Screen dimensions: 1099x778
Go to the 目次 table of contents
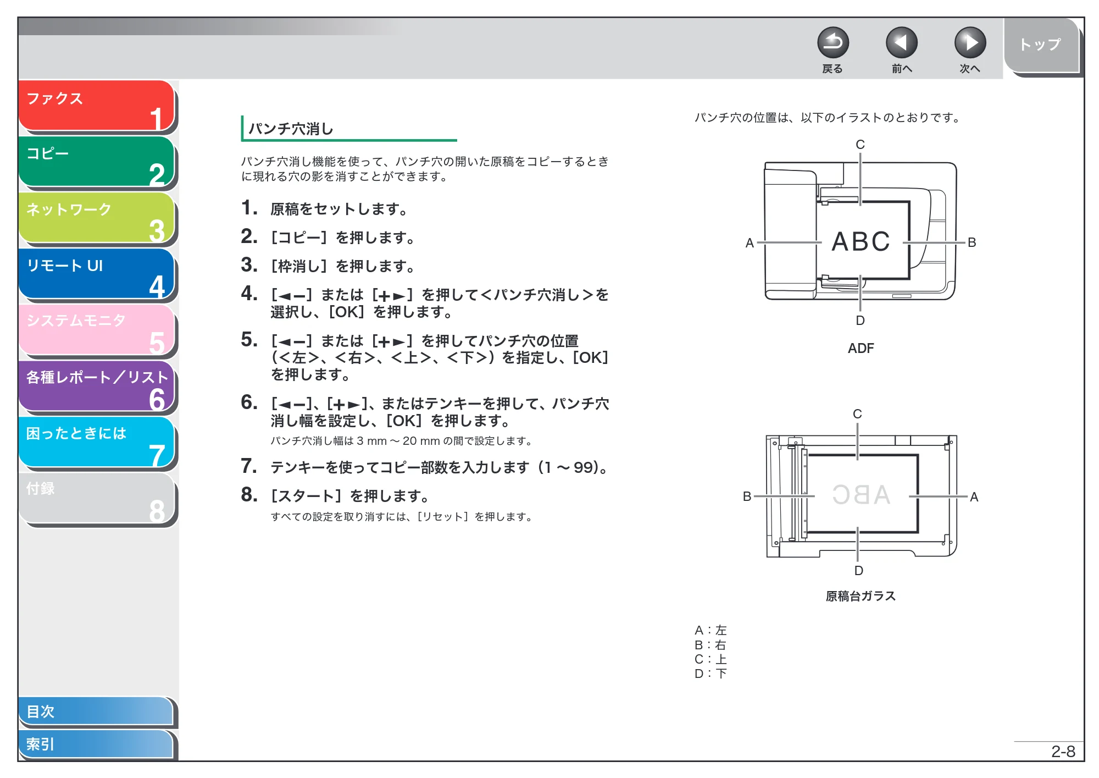pyautogui.click(x=97, y=711)
